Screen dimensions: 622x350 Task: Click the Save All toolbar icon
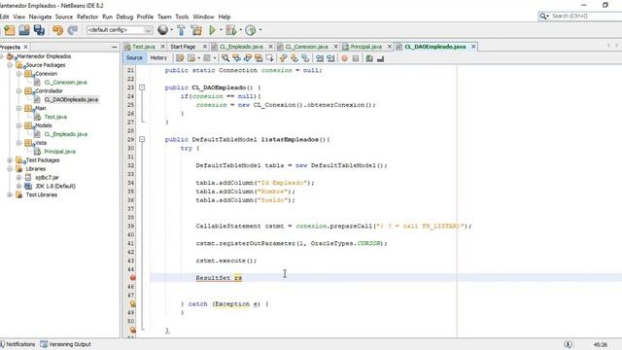pos(39,30)
